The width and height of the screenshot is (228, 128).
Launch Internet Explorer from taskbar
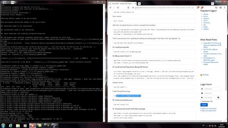click(10, 126)
